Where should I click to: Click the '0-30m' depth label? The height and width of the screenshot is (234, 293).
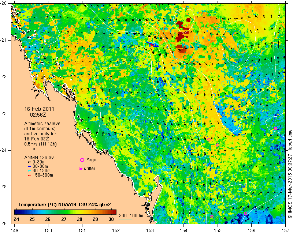point(39,162)
